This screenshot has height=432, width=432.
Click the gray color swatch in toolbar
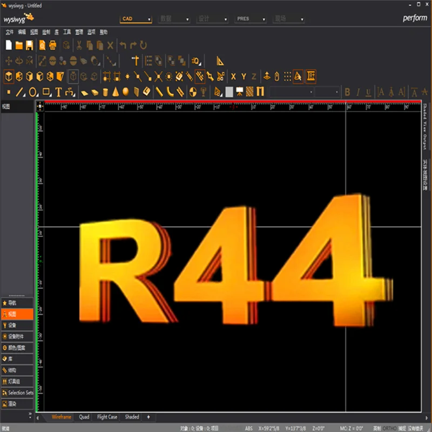pyautogui.click(x=229, y=92)
